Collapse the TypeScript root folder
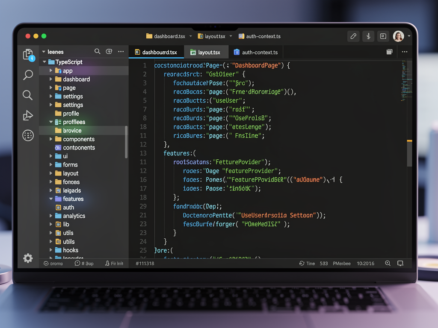The image size is (438, 328). (x=44, y=62)
